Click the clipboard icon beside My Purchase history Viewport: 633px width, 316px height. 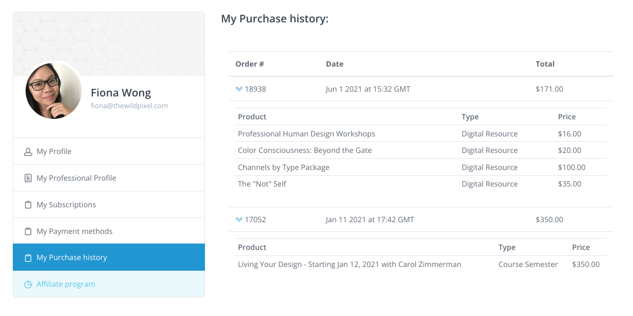[x=28, y=258]
